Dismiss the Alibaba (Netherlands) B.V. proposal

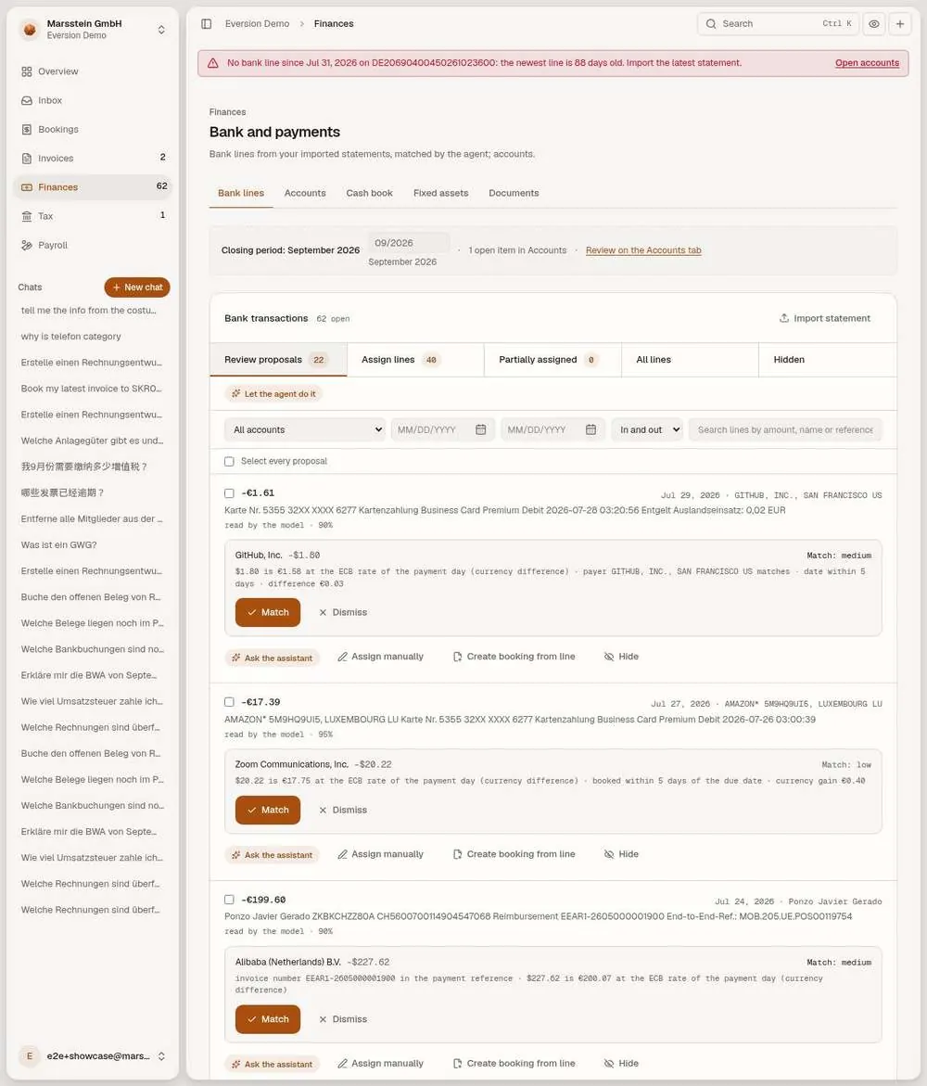343,1019
